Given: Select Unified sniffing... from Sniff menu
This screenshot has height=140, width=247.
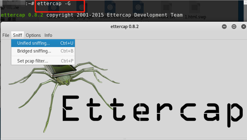Looking at the screenshot, I should (x=43, y=43).
